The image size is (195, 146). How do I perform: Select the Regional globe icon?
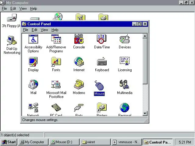coord(125,107)
